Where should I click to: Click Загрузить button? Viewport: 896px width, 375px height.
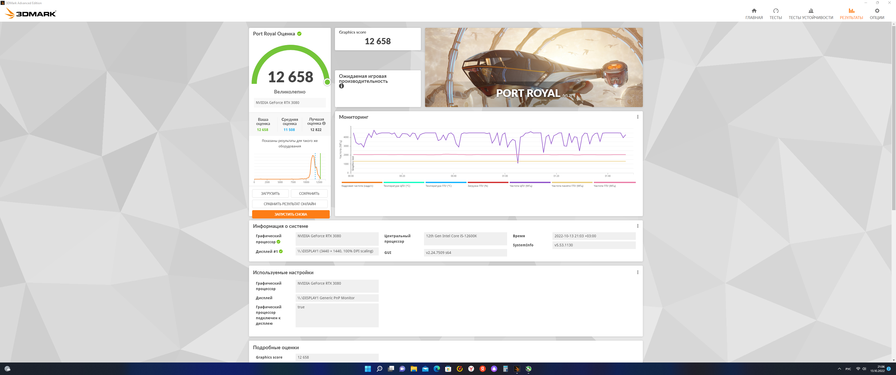(270, 193)
